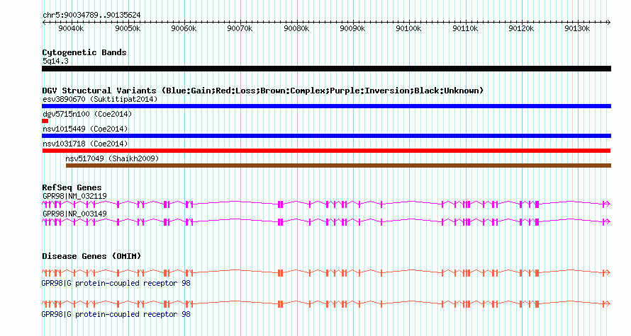The image size is (631, 336).
Task: Click the 90060k ruler label
Action: 184,29
